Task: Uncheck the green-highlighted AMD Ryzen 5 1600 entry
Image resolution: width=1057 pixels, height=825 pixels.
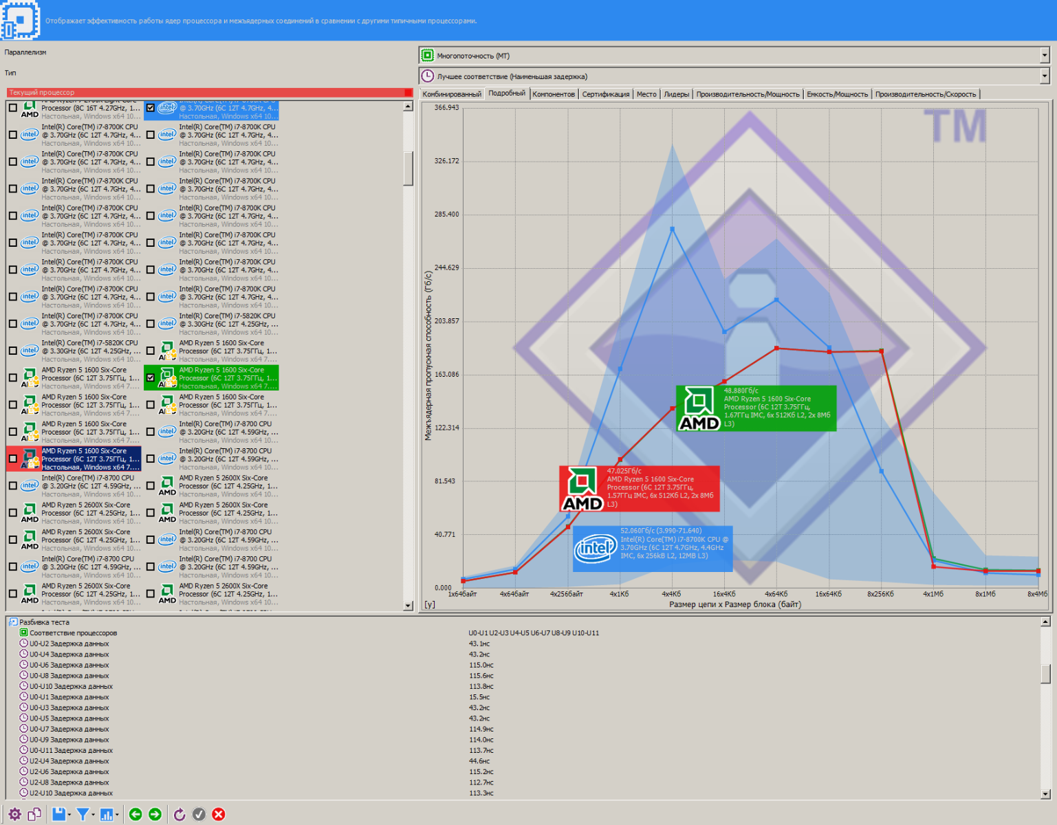Action: point(151,377)
